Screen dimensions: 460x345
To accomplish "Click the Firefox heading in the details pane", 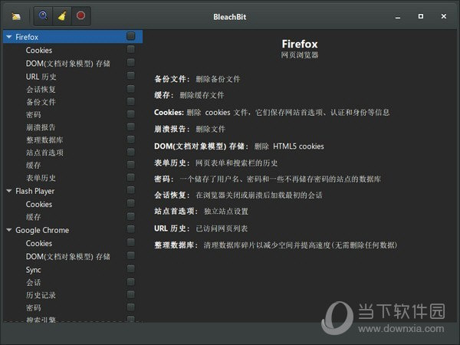I will click(300, 44).
